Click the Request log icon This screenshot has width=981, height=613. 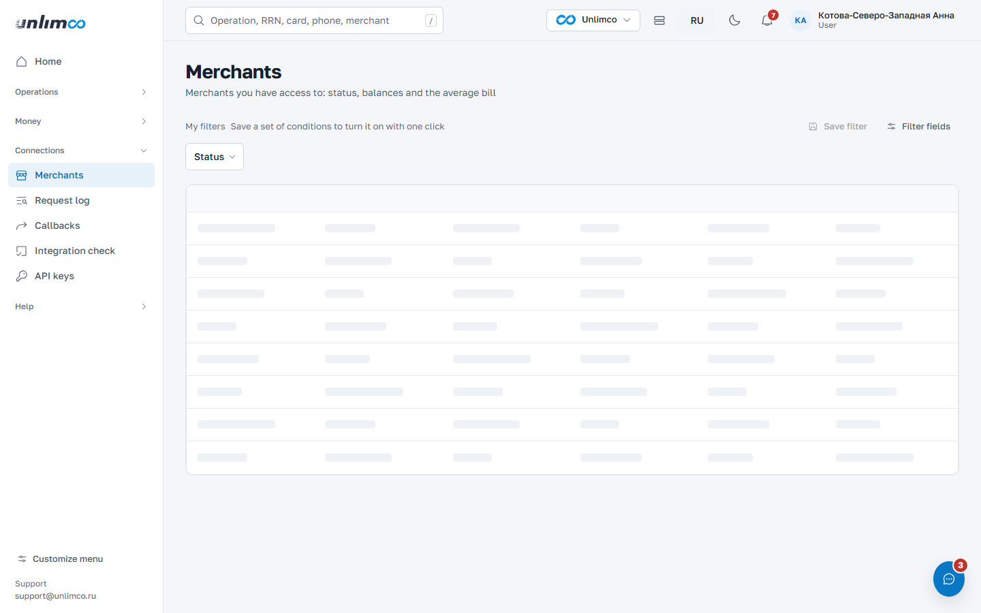22,200
